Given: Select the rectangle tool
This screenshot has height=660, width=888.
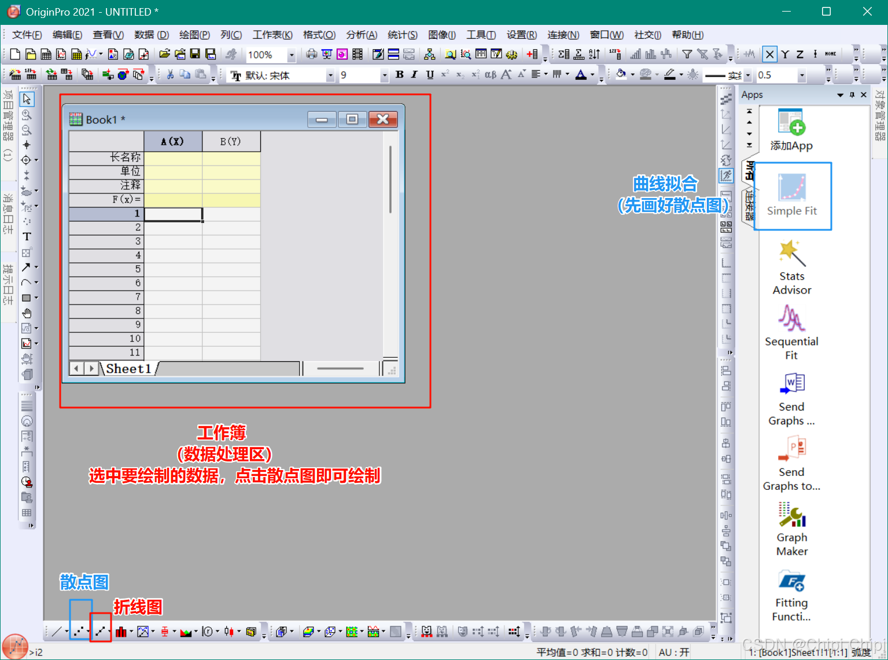Looking at the screenshot, I should [26, 298].
